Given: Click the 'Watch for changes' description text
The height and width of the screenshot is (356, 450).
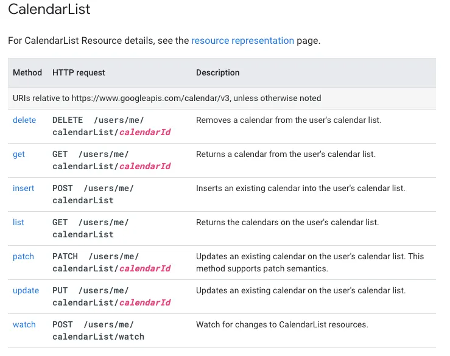Looking at the screenshot, I should 282,324.
